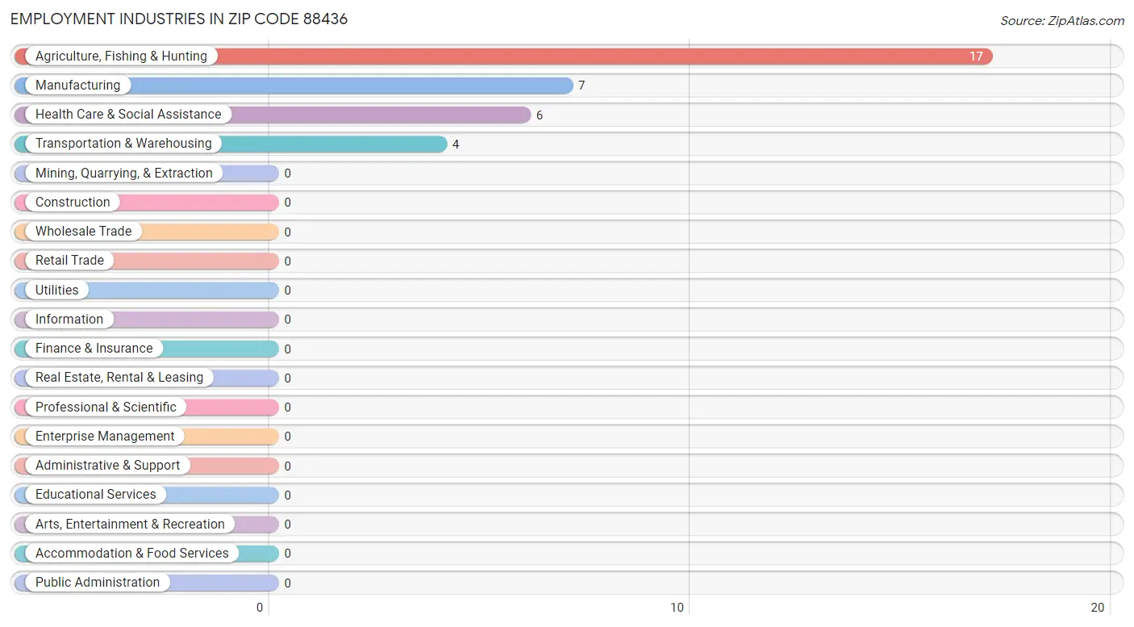Click the Transportation & Warehousing label
The width and height of the screenshot is (1134, 627).
coord(123,144)
